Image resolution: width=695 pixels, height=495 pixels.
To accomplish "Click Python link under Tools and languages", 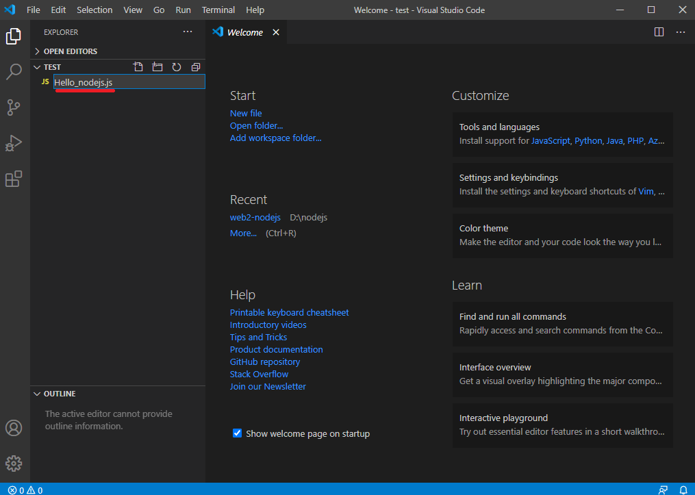I will click(x=588, y=141).
